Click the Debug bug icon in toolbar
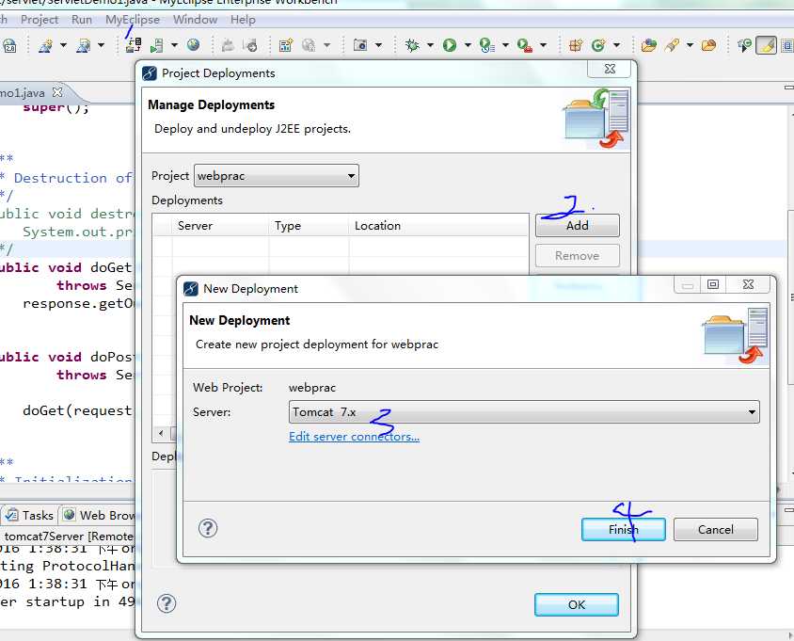The width and height of the screenshot is (794, 641). (x=412, y=45)
